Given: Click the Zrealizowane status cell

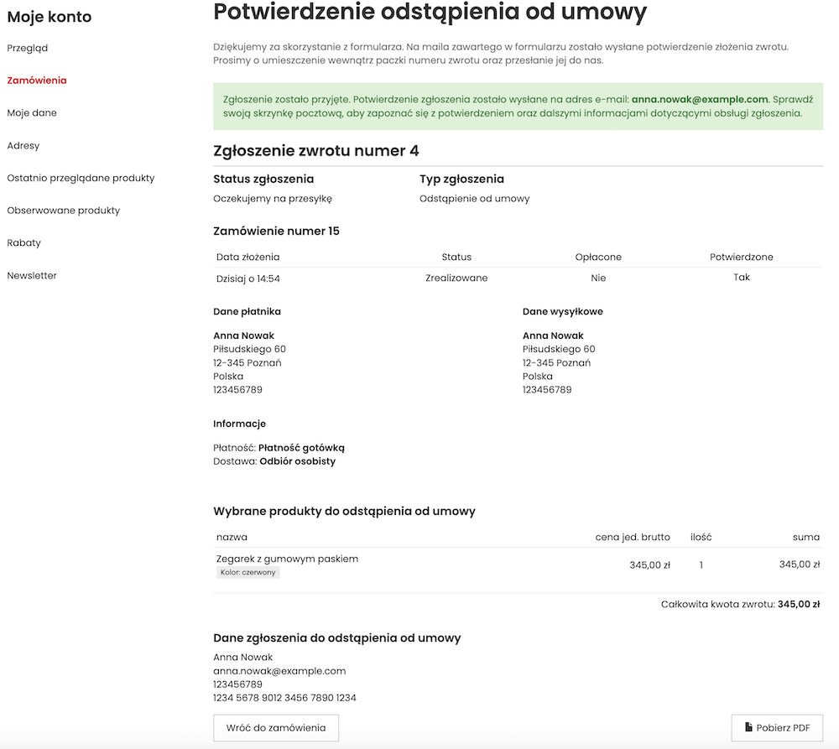Looking at the screenshot, I should click(x=456, y=278).
